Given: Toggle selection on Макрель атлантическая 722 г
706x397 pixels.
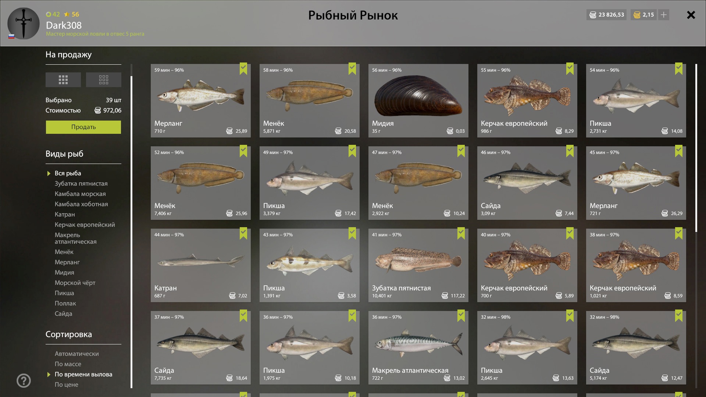Looking at the screenshot, I should (461, 316).
